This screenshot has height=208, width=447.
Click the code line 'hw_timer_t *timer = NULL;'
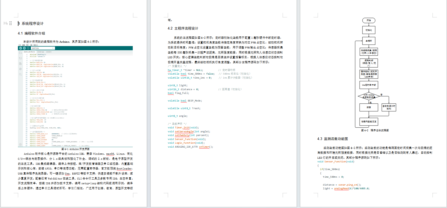pos(185,70)
